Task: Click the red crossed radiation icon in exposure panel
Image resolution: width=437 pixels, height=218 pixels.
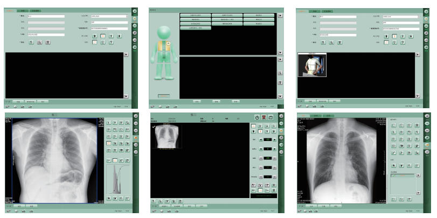Action: click(x=263, y=117)
